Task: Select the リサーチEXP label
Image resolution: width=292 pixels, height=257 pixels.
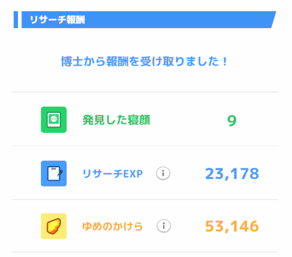Action: pos(113,174)
